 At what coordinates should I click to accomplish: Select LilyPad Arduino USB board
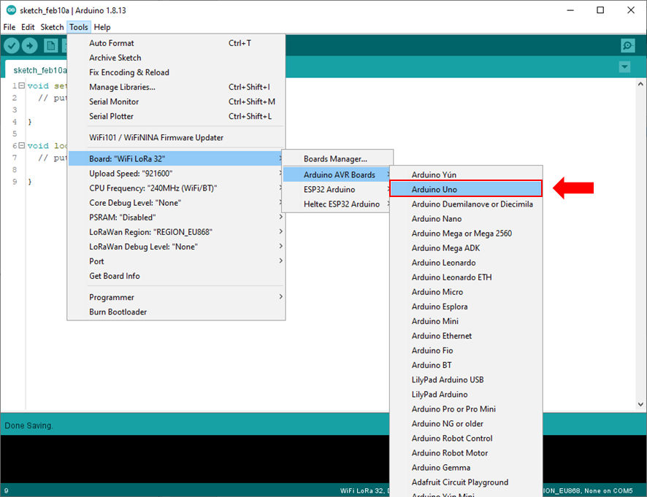click(466, 380)
